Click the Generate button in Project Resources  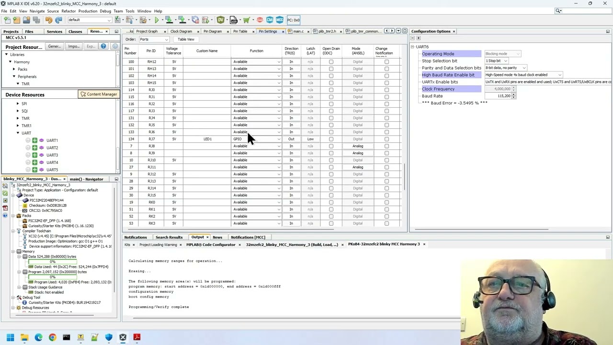point(54,46)
